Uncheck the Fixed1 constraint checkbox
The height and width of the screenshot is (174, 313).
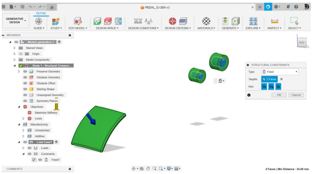pos(34,160)
